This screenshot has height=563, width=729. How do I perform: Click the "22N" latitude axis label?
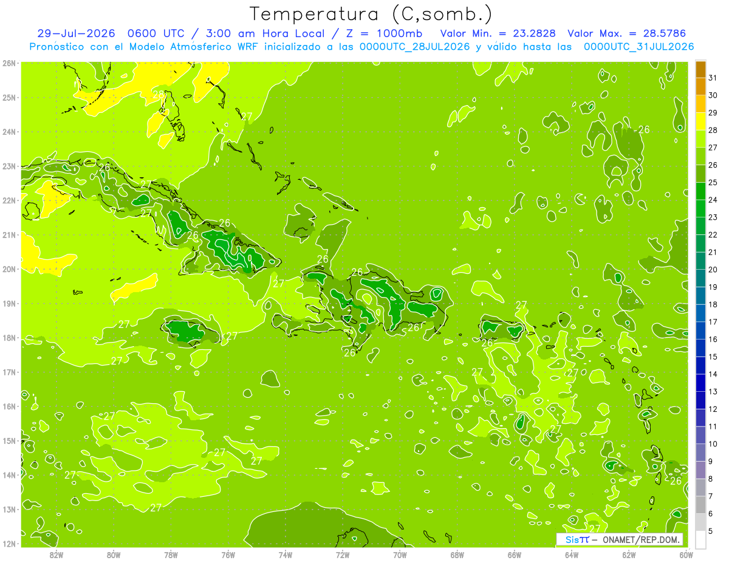click(9, 200)
